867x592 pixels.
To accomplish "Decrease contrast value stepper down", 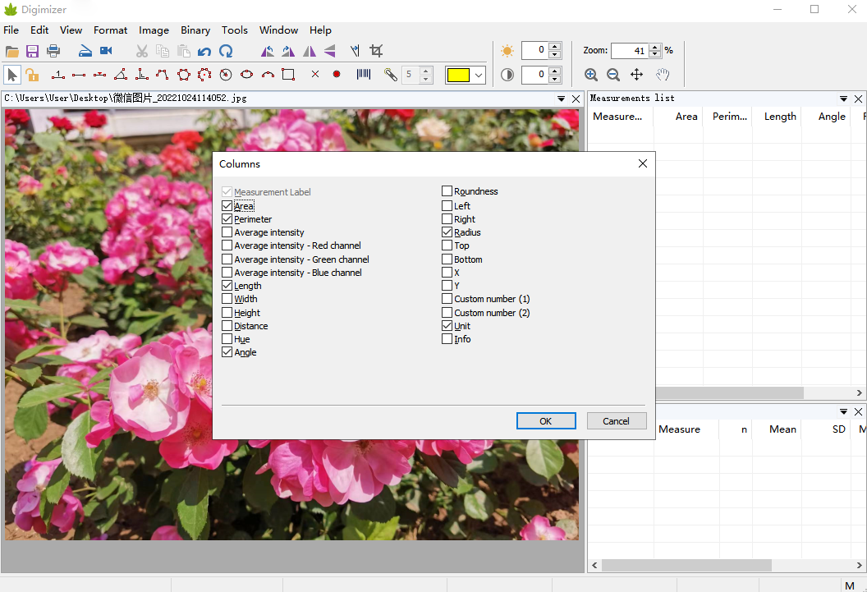I will tap(555, 79).
